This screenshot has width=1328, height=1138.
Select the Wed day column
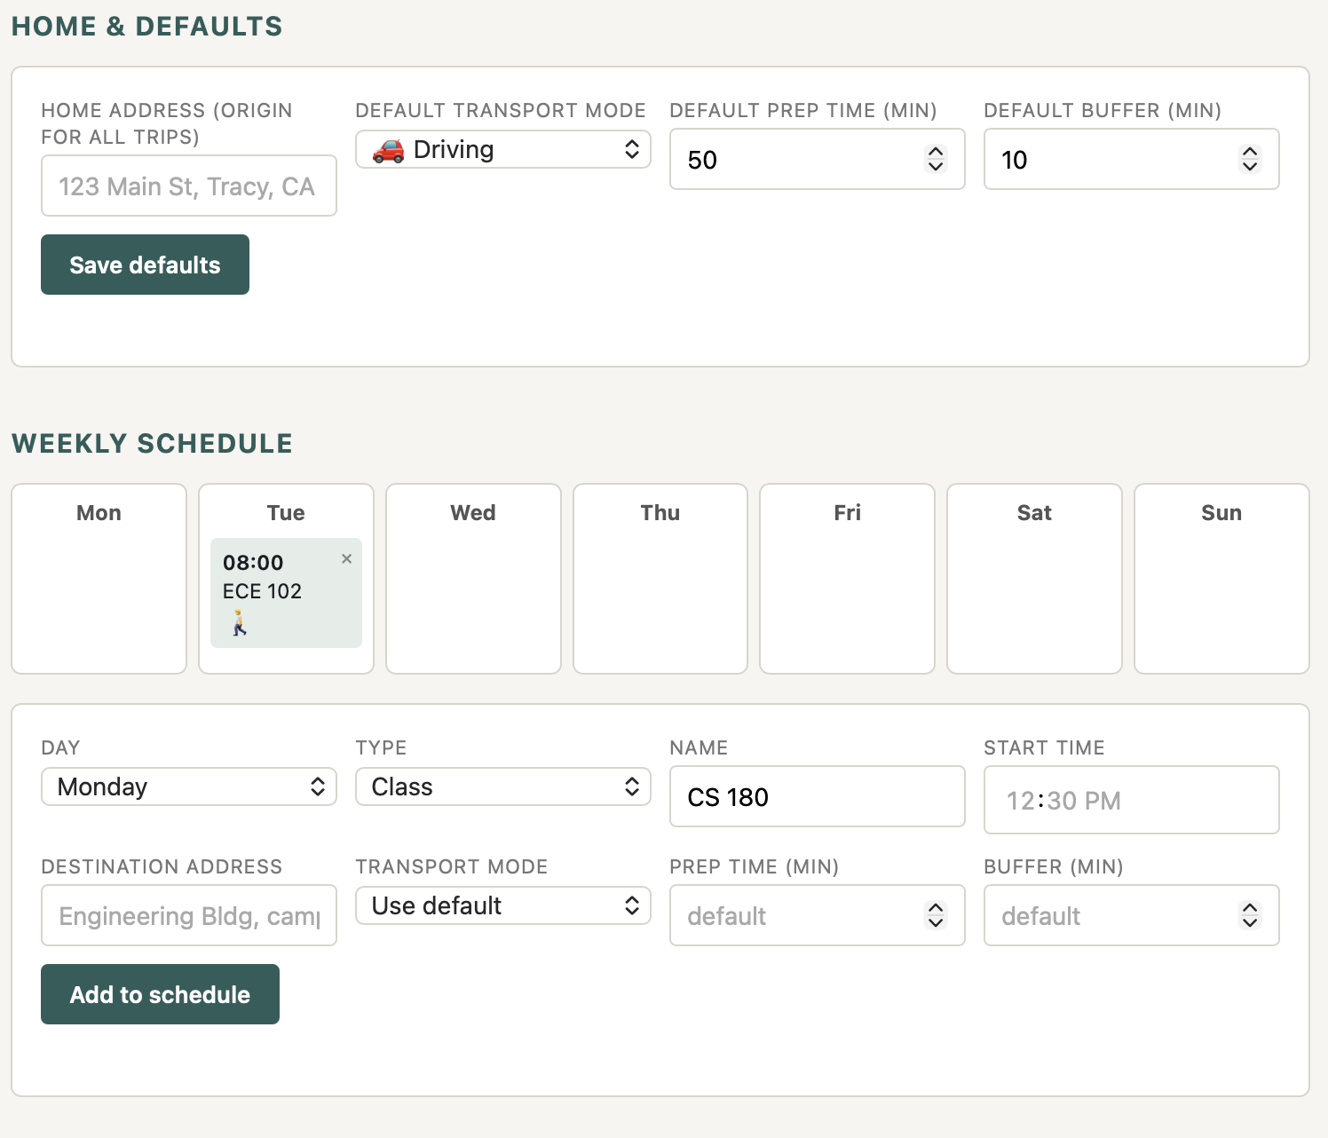pos(473,579)
